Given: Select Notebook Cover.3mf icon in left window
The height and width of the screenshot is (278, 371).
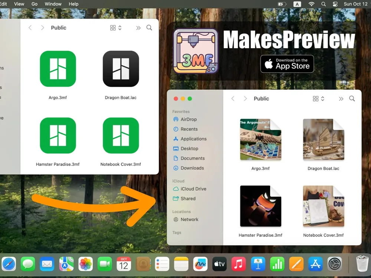Looking at the screenshot, I should 121,135.
